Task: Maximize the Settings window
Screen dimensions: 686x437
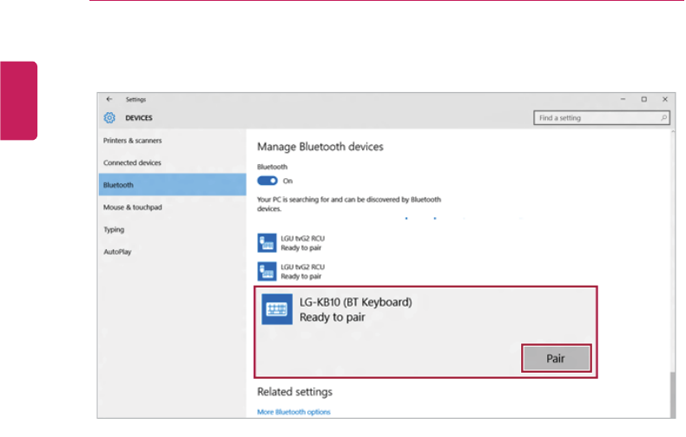Action: click(x=643, y=100)
